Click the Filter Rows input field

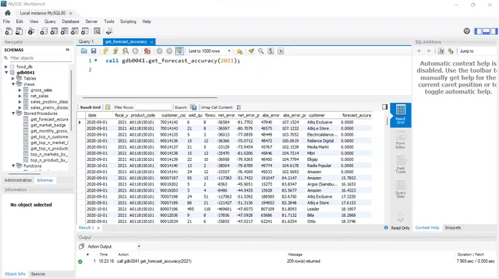[153, 107]
